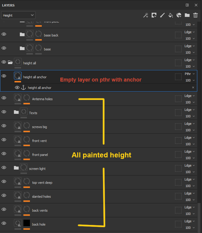The width and height of the screenshot is (202, 233).
Task: Add a new paint layer with brush icon
Action: [x=162, y=15]
